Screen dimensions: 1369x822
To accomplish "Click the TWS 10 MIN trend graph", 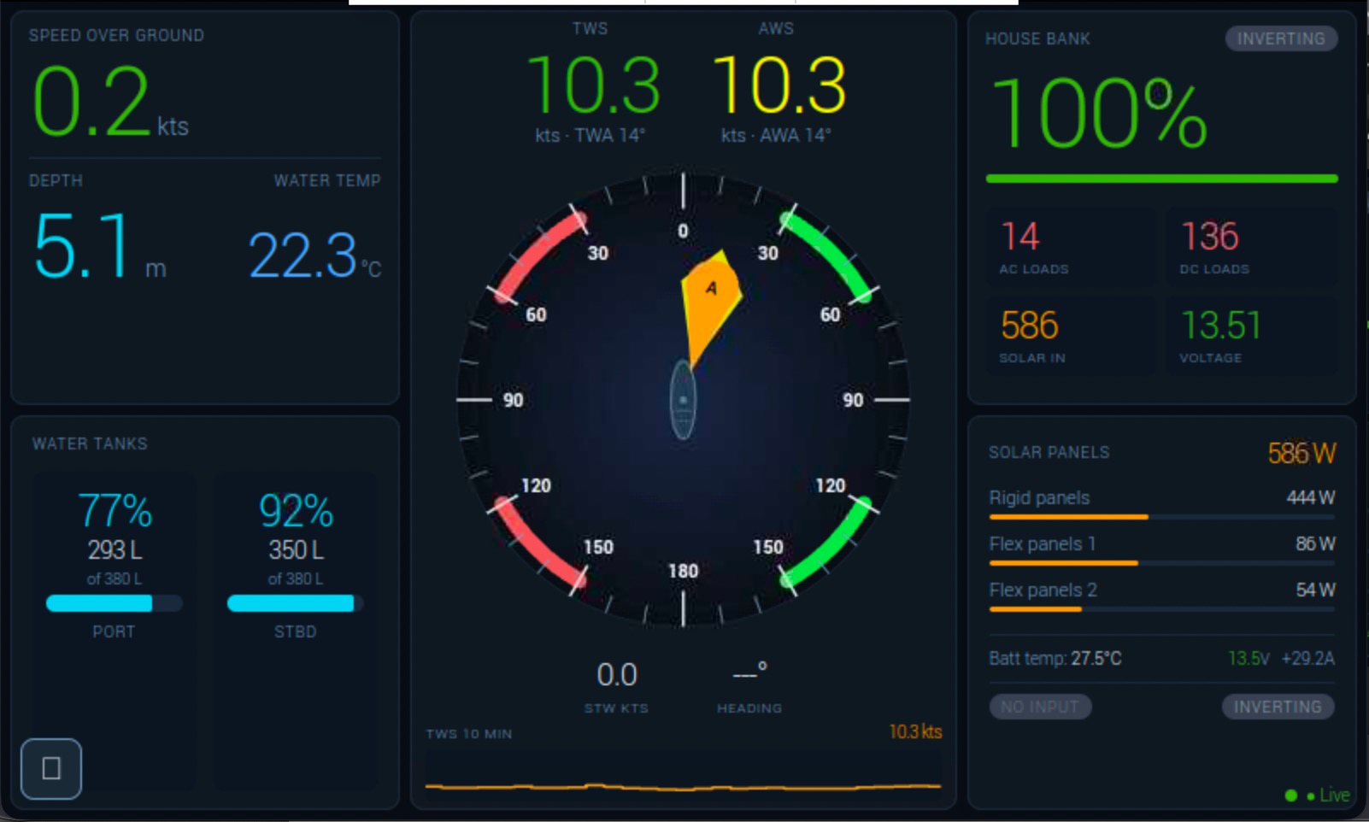I will (683, 778).
